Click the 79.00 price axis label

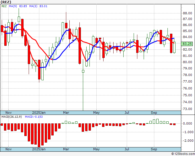pyautogui.click(x=188, y=68)
